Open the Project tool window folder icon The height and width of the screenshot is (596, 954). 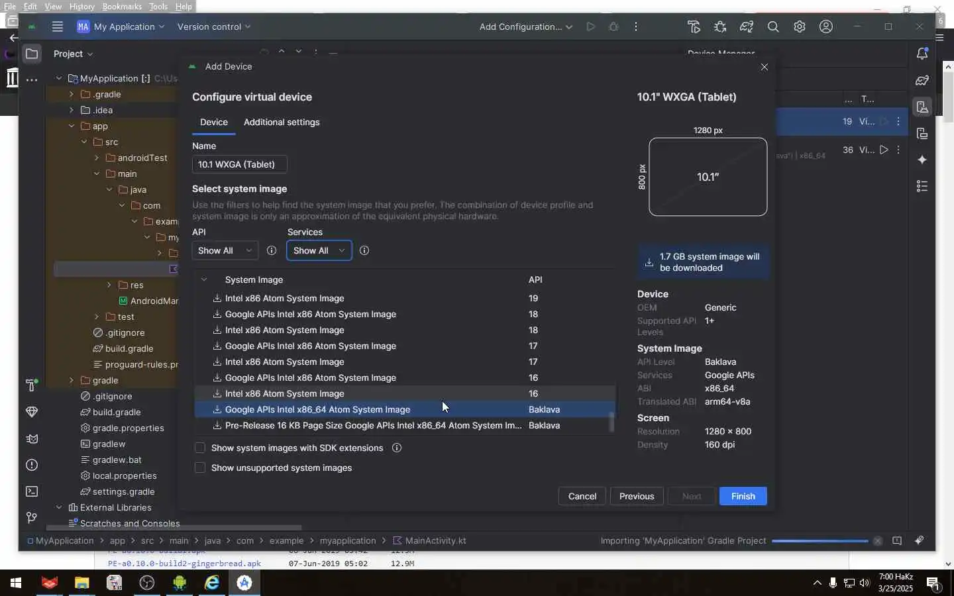tap(32, 54)
